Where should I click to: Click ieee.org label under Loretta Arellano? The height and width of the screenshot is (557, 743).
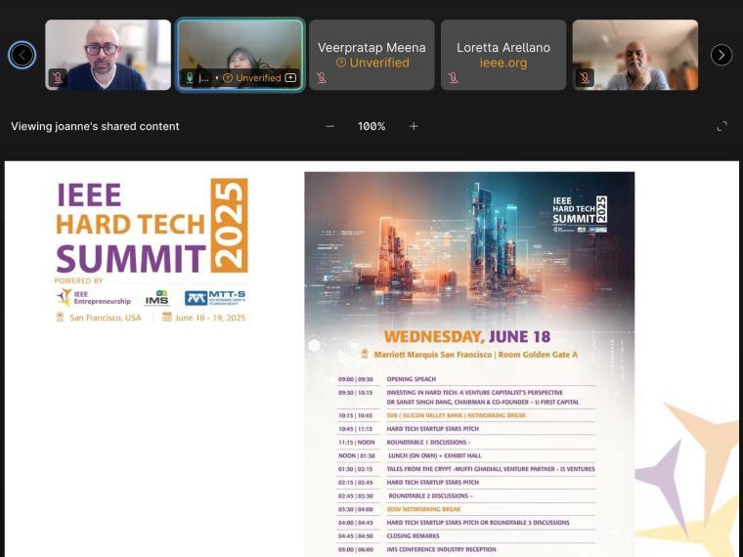click(503, 63)
